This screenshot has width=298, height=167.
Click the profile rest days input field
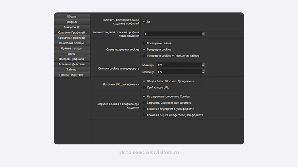(173, 34)
